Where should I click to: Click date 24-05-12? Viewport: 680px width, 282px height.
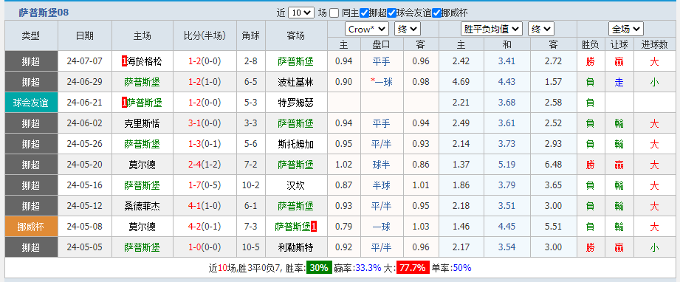pos(85,206)
